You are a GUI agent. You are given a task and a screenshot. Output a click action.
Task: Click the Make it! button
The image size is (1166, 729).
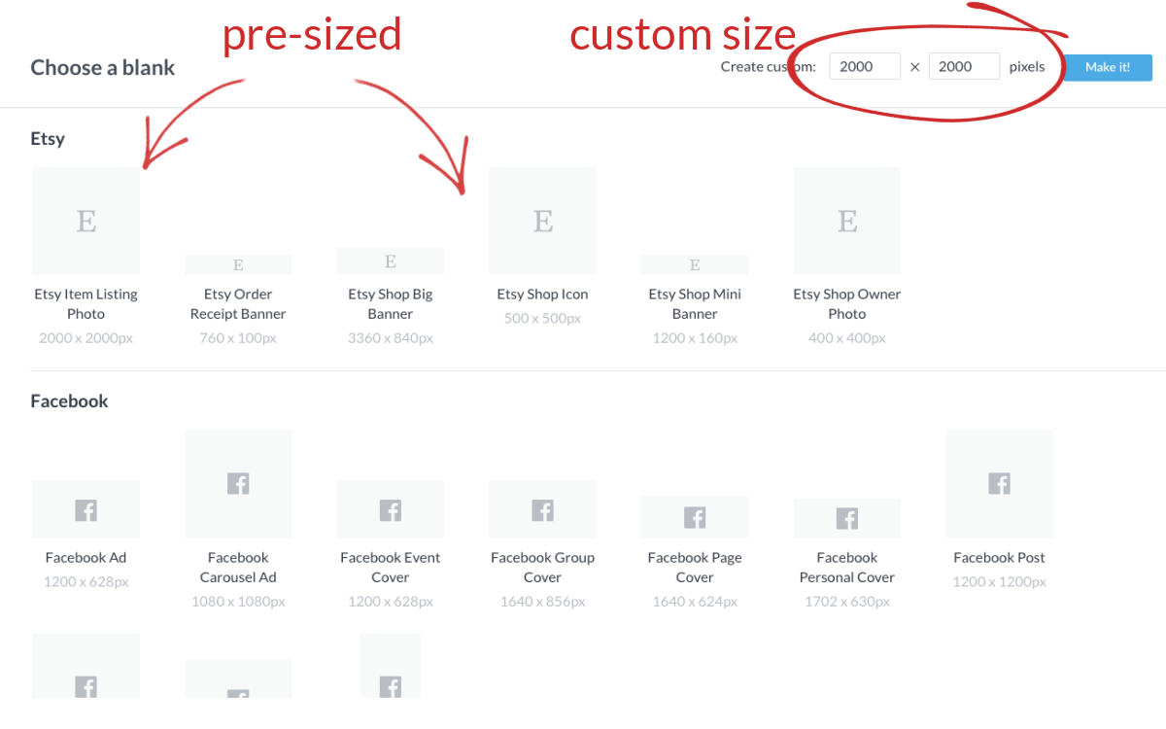coord(1108,67)
